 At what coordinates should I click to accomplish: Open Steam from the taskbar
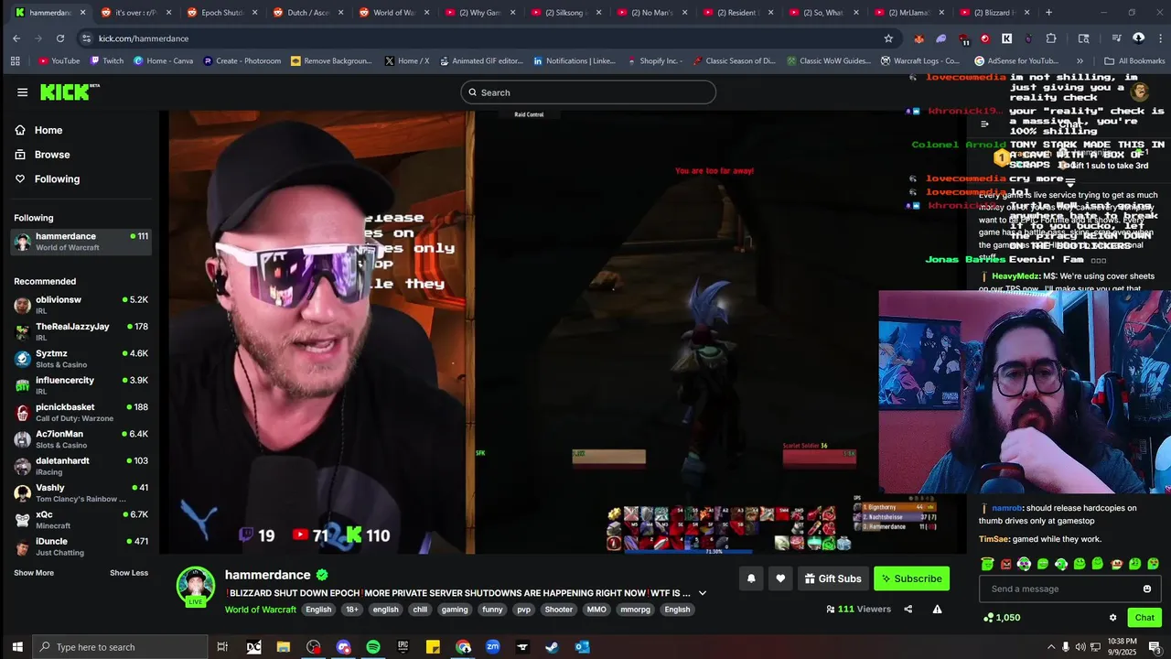pyautogui.click(x=553, y=647)
